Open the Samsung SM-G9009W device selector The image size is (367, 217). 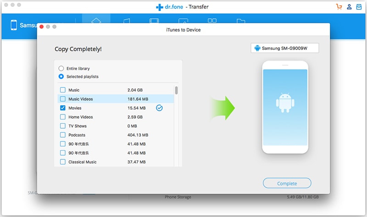[285, 48]
